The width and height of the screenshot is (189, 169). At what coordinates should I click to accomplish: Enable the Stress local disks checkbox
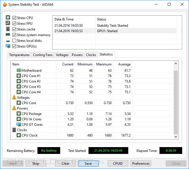click(14, 41)
